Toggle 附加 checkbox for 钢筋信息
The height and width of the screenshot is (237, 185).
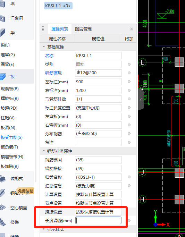point(129,73)
